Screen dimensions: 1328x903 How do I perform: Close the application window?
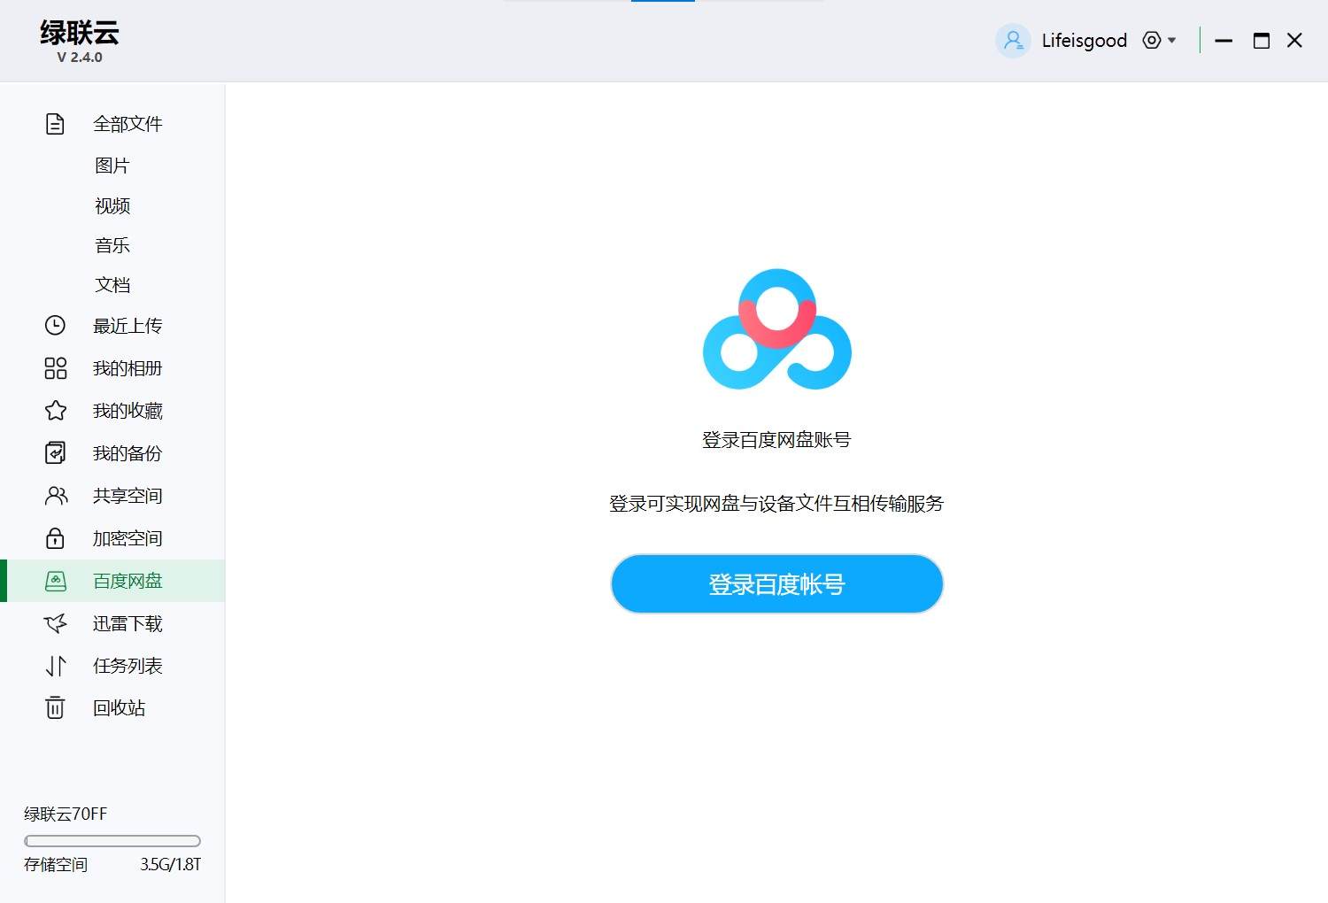(x=1294, y=41)
